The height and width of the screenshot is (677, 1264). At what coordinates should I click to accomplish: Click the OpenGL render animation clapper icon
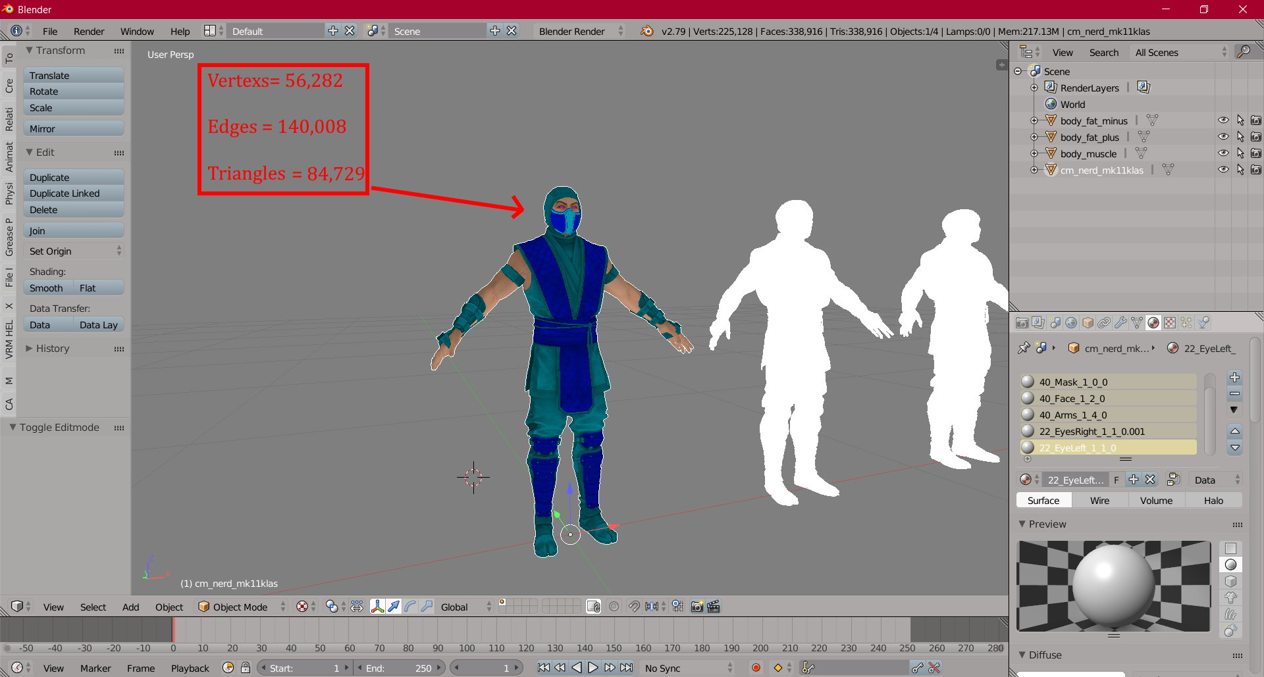[x=714, y=607]
